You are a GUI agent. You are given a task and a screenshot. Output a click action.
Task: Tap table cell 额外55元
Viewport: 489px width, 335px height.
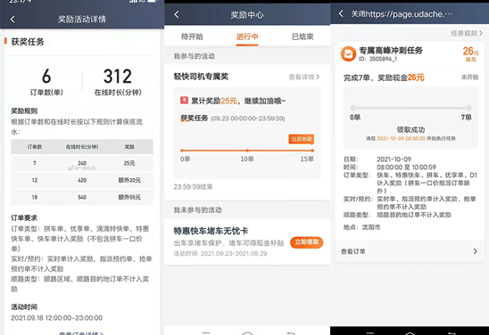pos(129,197)
